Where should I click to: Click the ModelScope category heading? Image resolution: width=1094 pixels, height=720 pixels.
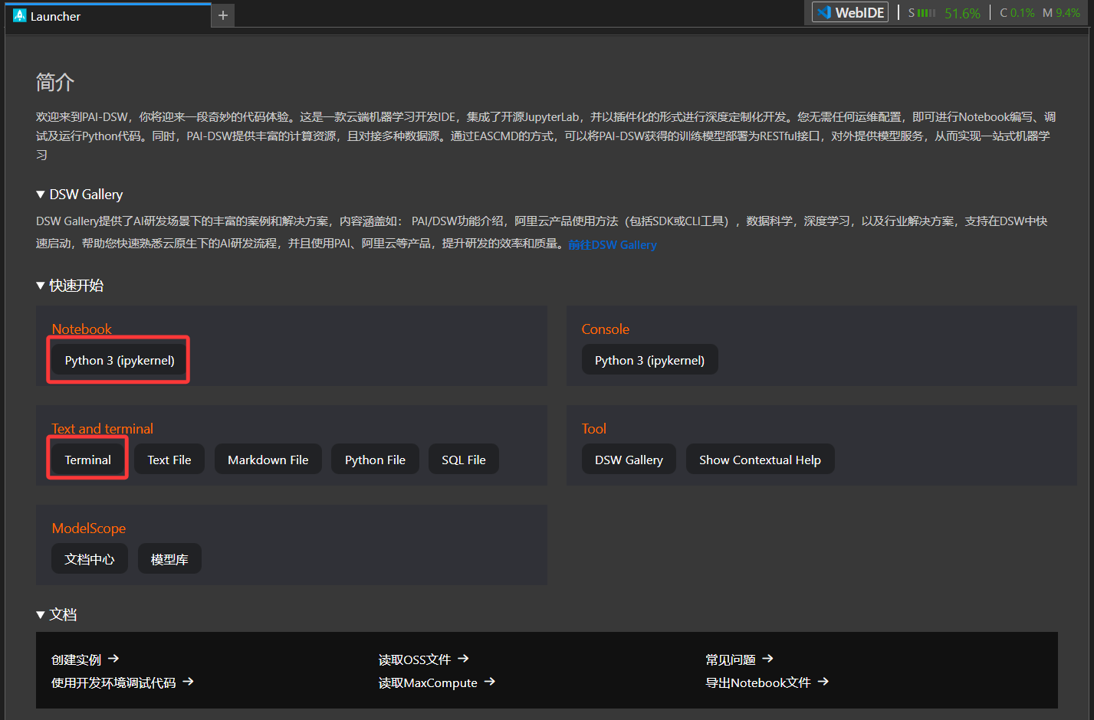pos(88,529)
